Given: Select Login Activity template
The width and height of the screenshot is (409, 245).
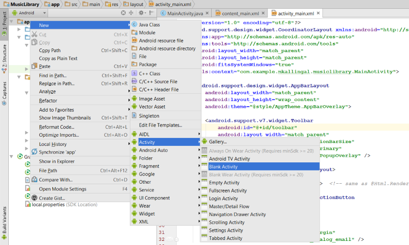Looking at the screenshot, I should (x=260, y=199).
